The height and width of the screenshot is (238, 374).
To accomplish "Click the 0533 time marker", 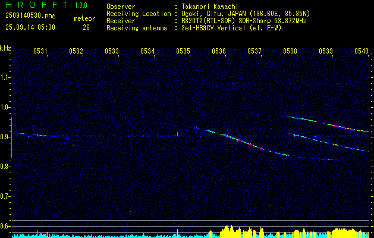I will tap(112, 51).
